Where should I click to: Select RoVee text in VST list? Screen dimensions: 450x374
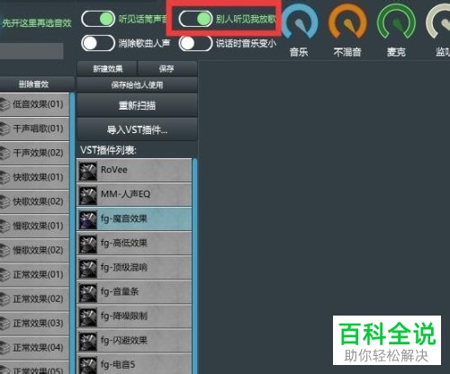pos(114,170)
